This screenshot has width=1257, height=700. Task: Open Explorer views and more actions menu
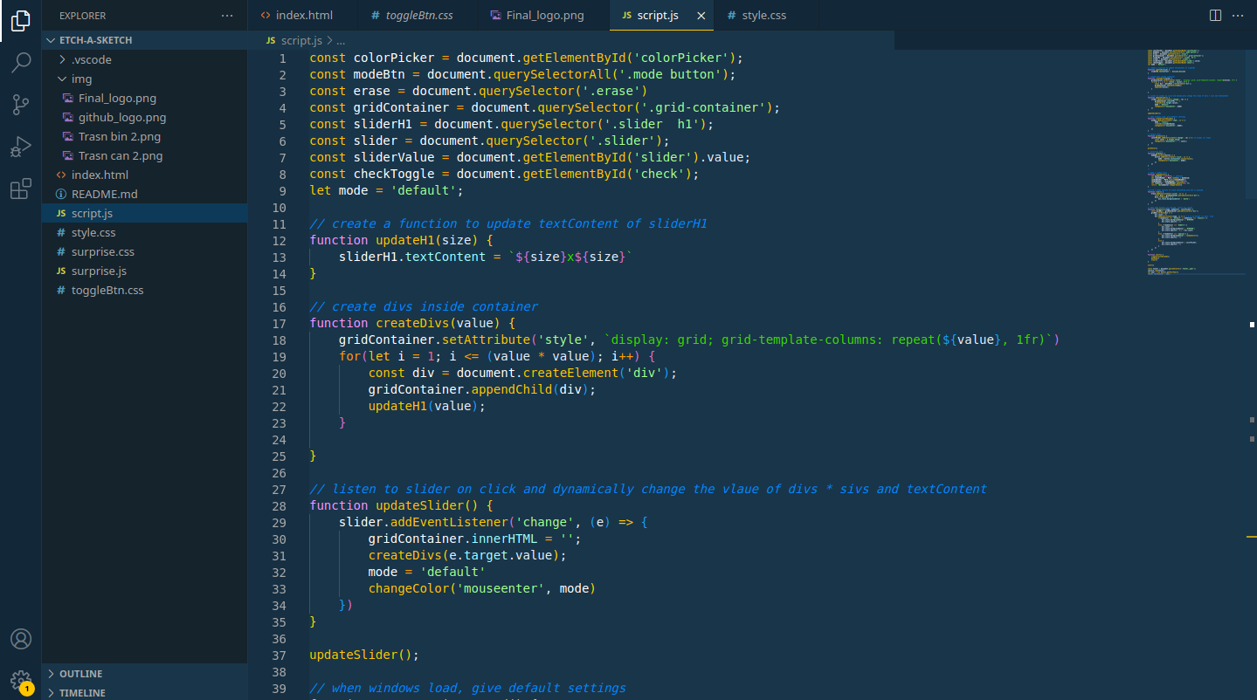pos(228,16)
